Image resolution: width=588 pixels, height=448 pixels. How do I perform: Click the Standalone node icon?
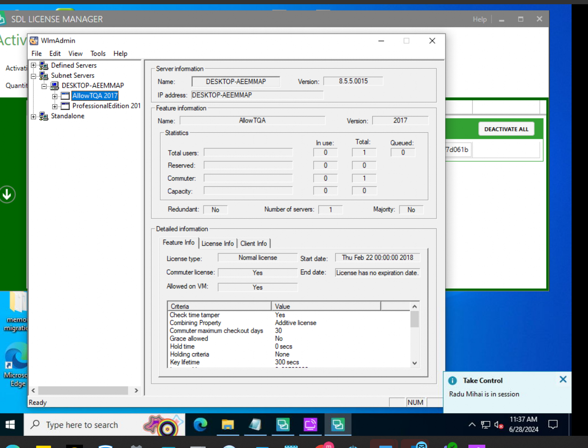coord(44,116)
